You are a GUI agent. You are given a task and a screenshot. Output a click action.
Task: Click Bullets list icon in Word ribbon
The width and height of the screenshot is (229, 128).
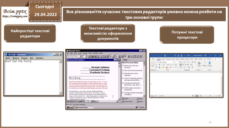(180, 62)
